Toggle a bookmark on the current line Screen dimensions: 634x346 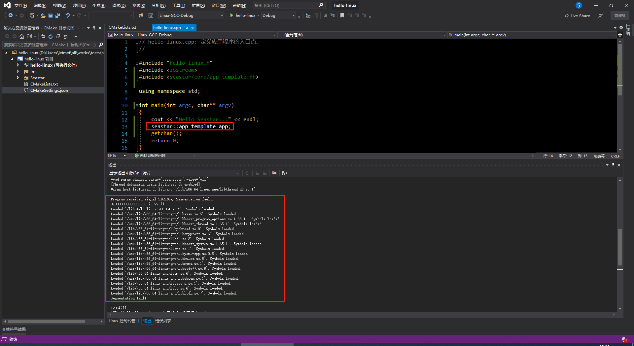click(x=342, y=15)
